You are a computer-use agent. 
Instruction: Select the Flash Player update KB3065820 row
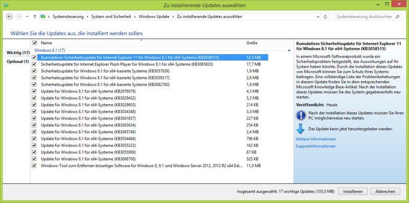pyautogui.click(x=152, y=64)
